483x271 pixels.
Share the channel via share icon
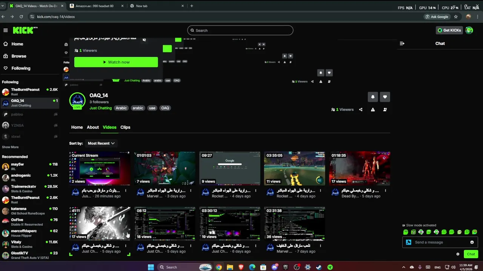tap(361, 110)
